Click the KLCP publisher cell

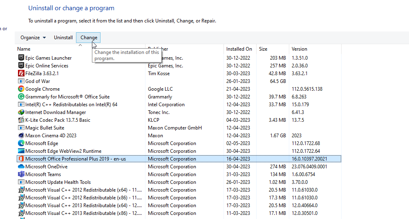pyautogui.click(x=153, y=120)
